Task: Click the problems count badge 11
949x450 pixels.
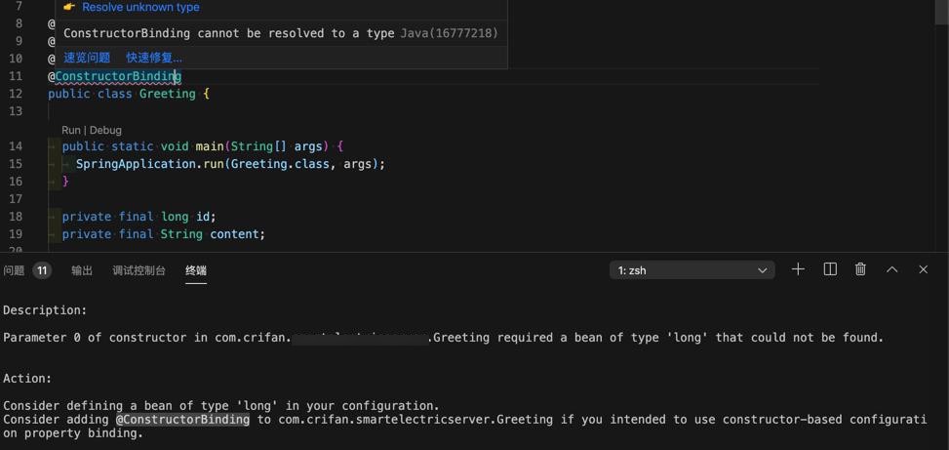Action: tap(42, 270)
